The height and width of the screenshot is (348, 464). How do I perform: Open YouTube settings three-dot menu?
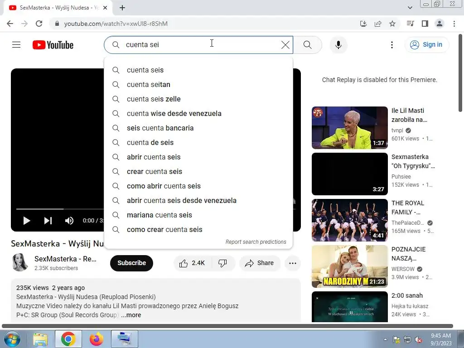(392, 45)
